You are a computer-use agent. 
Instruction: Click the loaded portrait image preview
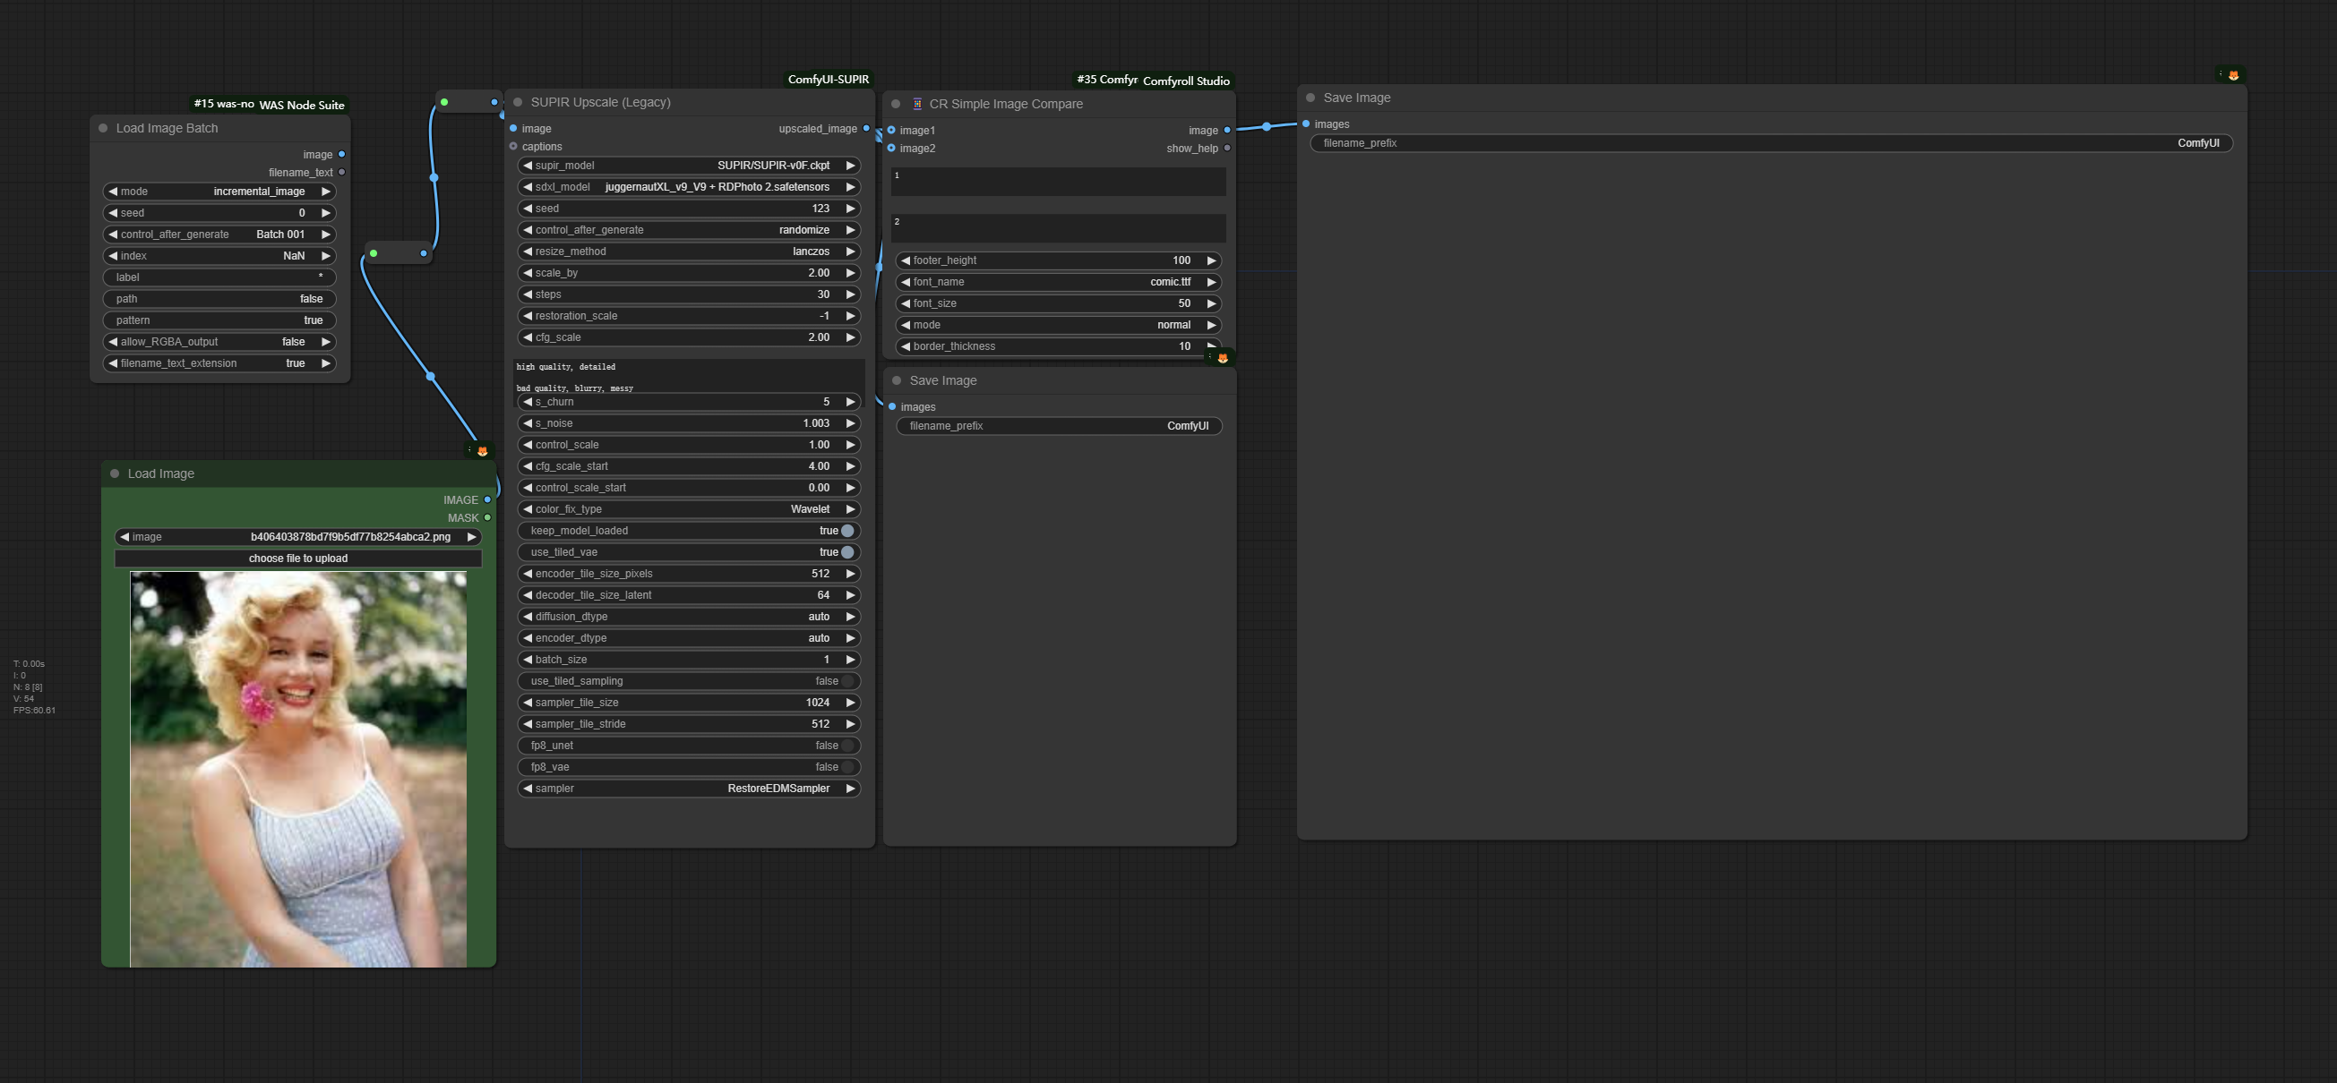coord(297,769)
